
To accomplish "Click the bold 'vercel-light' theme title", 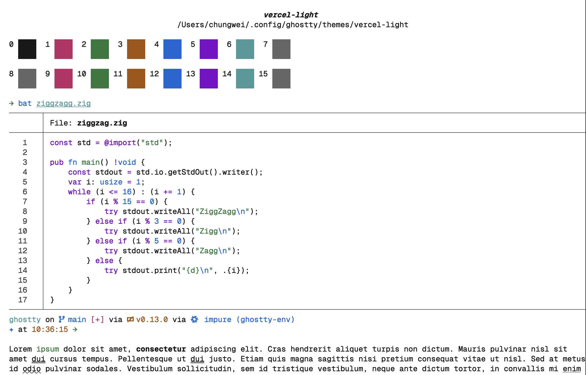I will [291, 15].
